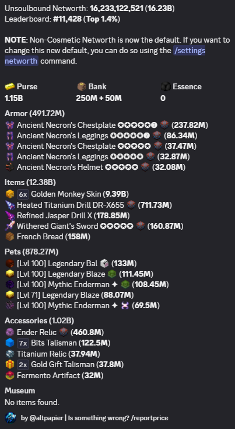
Task: Click the Heated Titanium Drill DR-X655 icon
Action: (10, 205)
